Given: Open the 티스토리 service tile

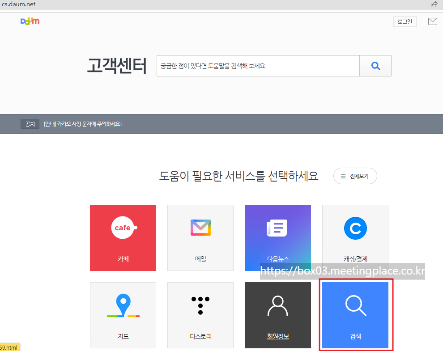Looking at the screenshot, I should click(x=200, y=315).
